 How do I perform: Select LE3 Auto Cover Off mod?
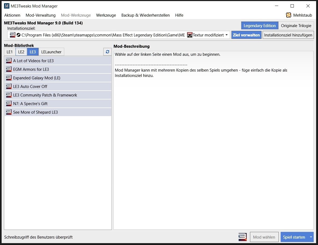coord(58,86)
